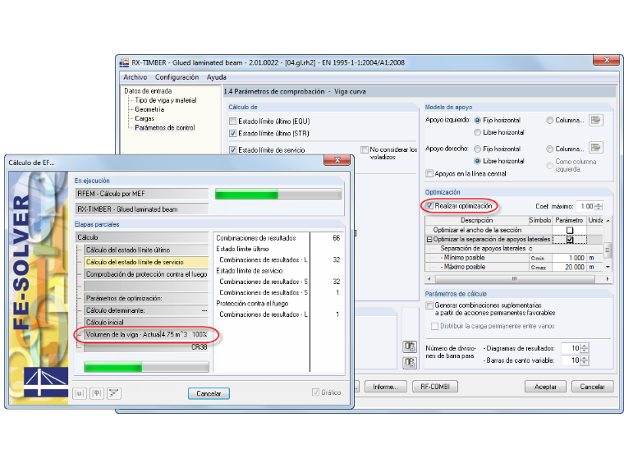Screen dimensions: 624x468
Task: Toggle 'Realizar optimización' checkbox
Action: 429,206
